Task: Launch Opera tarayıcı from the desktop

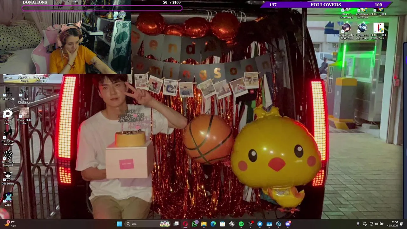Action: [8, 116]
